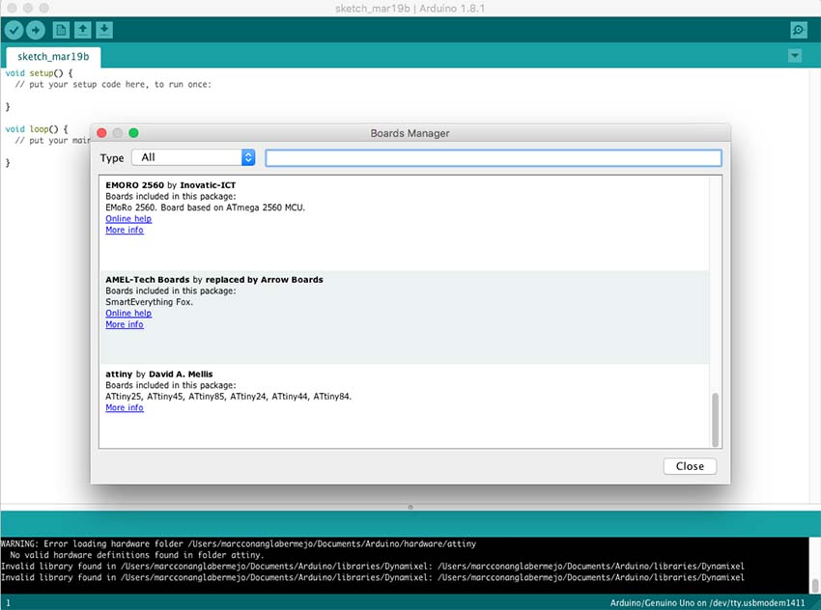Select the sketch_mar19b tab
The image size is (821, 610).
[53, 57]
